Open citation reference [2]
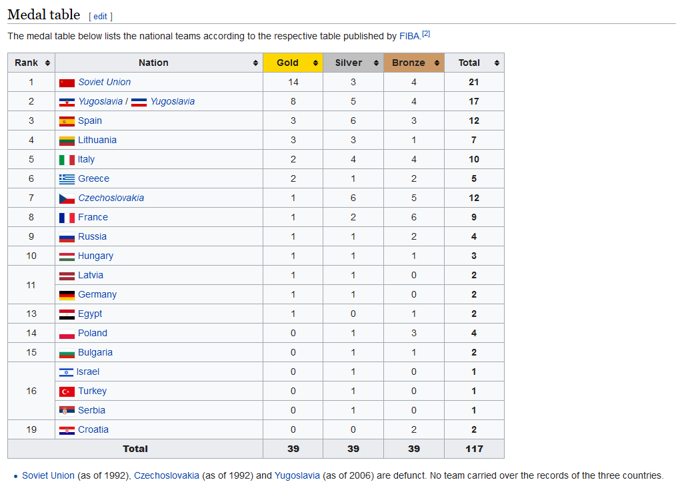The width and height of the screenshot is (676, 488). (425, 33)
